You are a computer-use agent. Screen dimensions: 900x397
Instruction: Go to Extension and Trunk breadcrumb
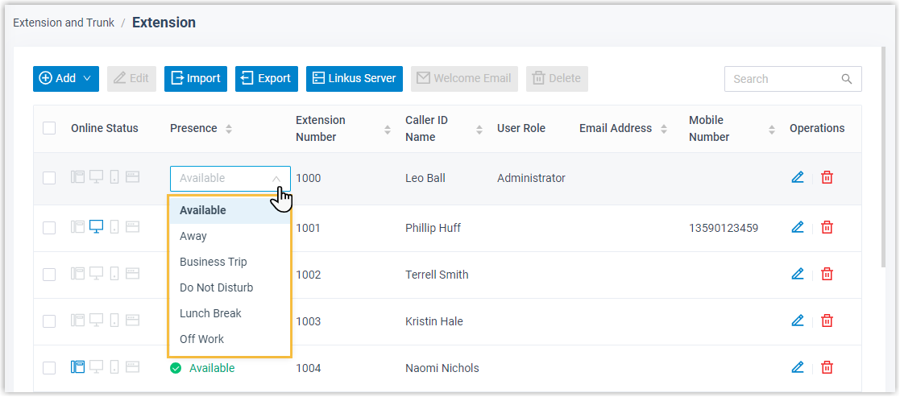[64, 23]
